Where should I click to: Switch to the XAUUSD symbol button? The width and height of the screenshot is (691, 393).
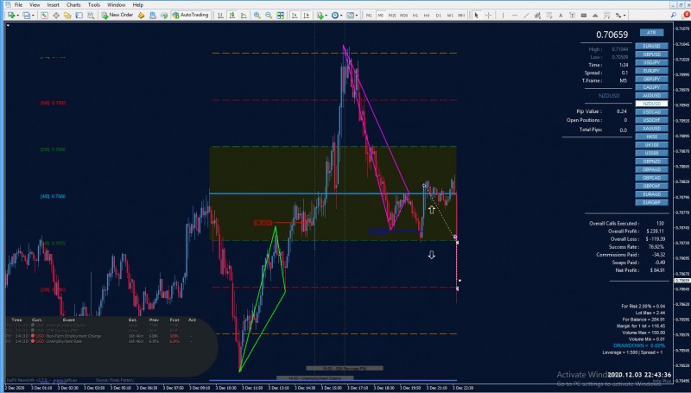(651, 128)
